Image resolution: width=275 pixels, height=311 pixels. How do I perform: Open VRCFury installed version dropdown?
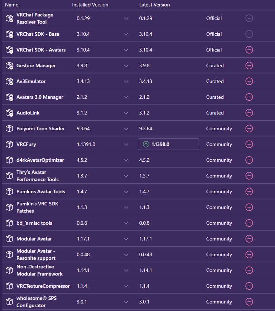126,144
